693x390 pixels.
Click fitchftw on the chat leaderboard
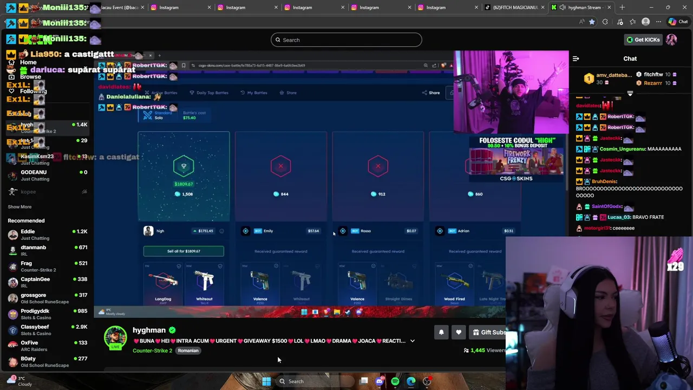point(653,75)
